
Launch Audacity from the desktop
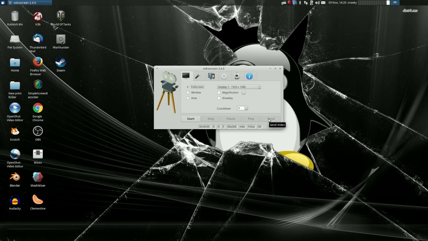[15, 203]
